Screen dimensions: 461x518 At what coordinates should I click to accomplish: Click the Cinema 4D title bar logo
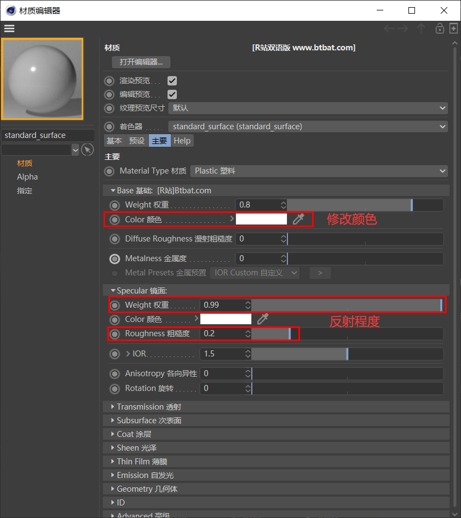11,10
